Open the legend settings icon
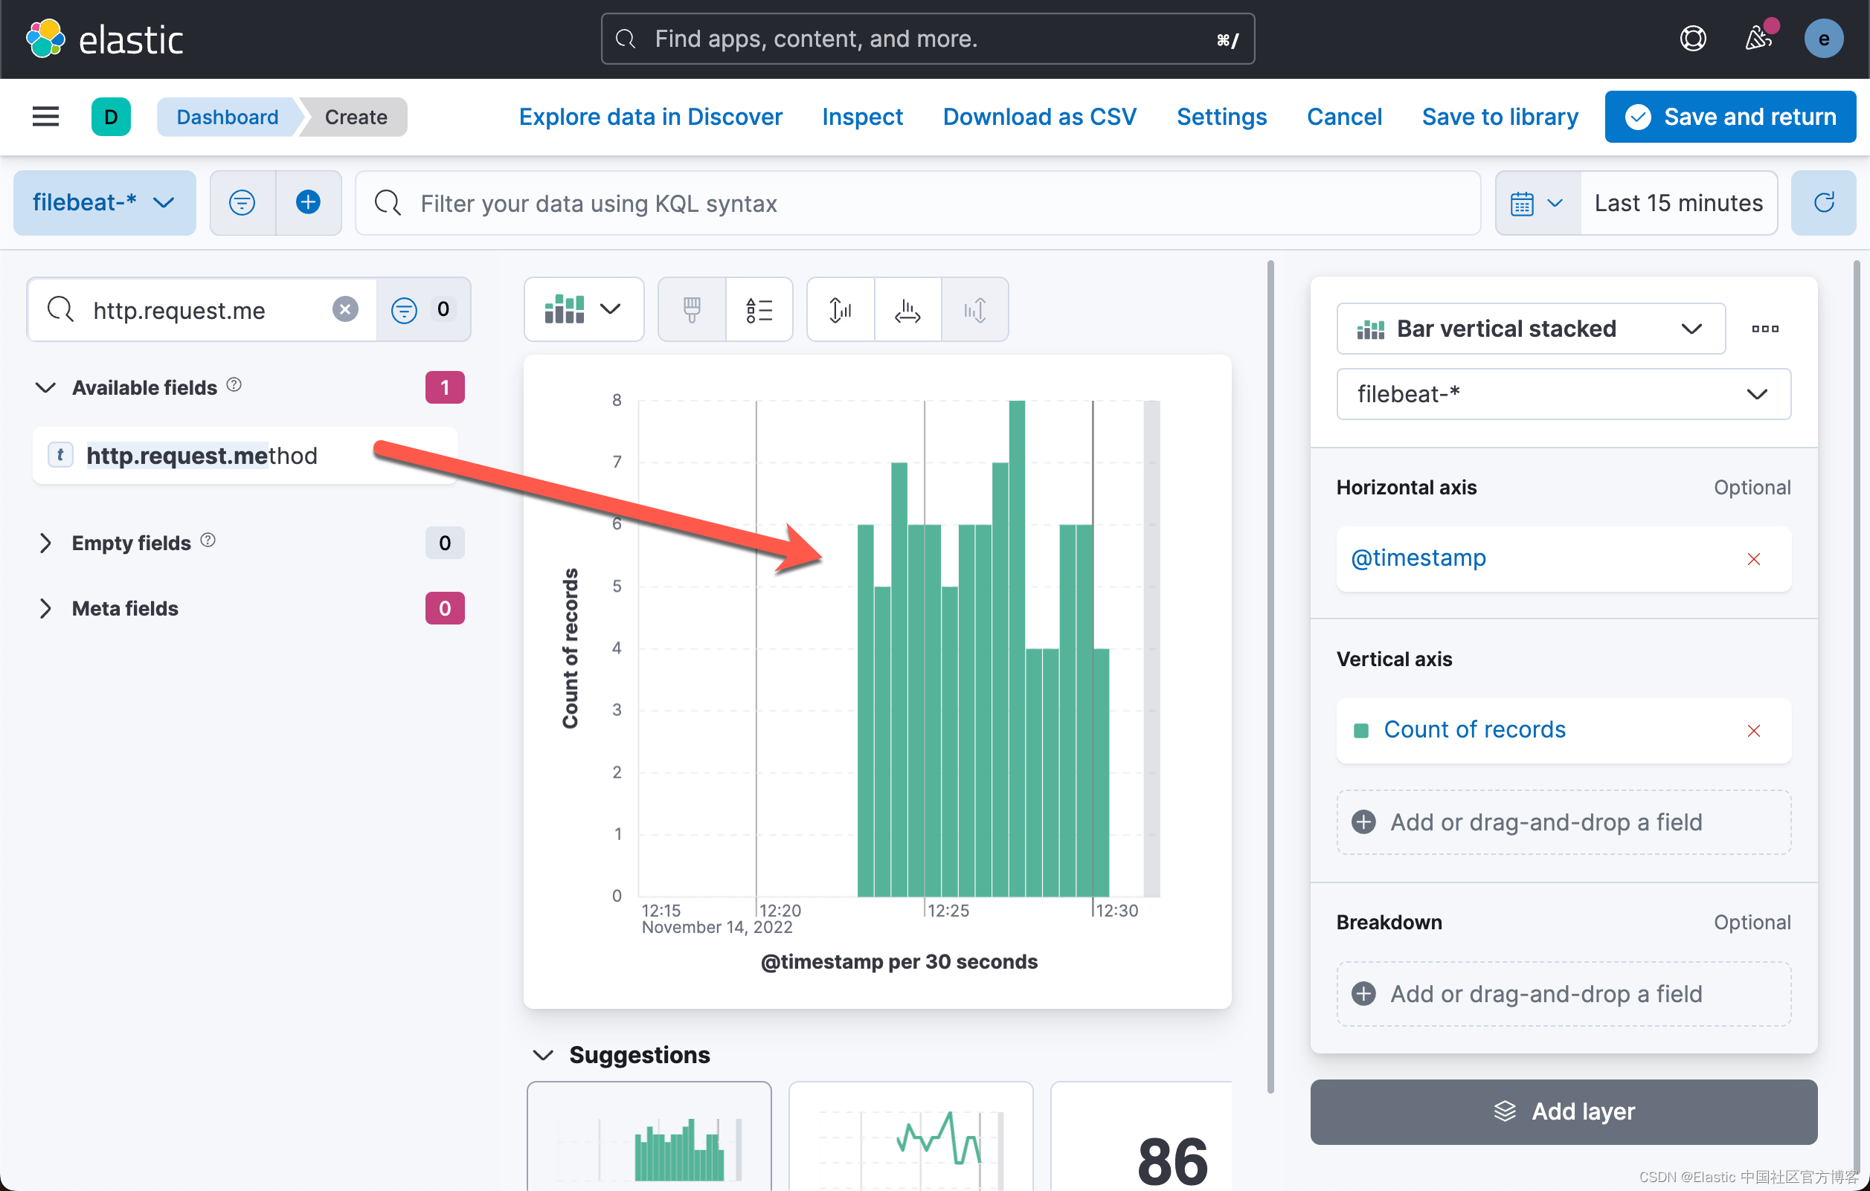 tap(759, 310)
